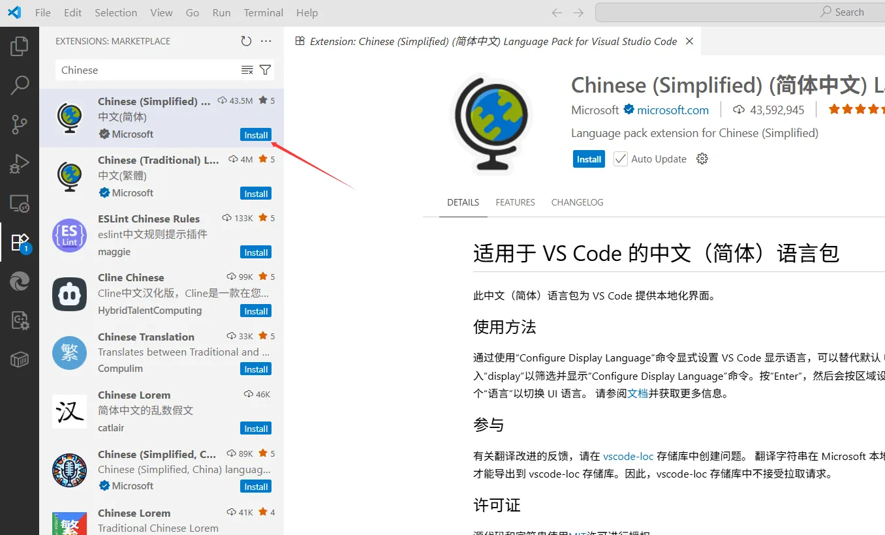The height and width of the screenshot is (535, 885).
Task: Install Chinese Lorem by catlair
Action: (x=256, y=429)
